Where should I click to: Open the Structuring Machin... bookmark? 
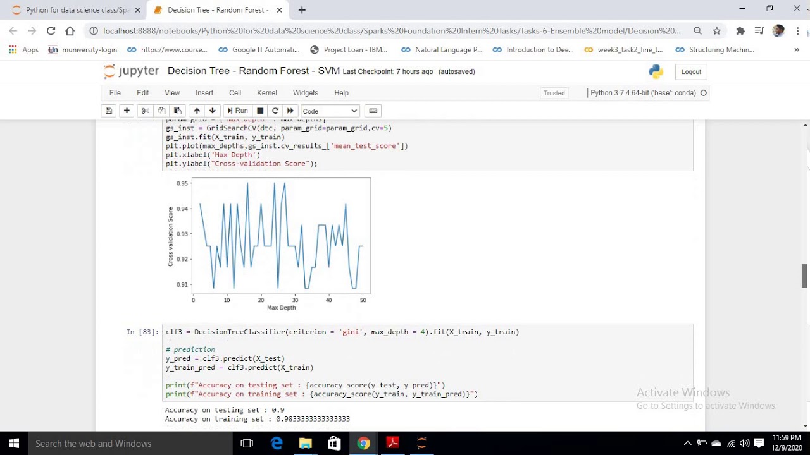pyautogui.click(x=714, y=49)
